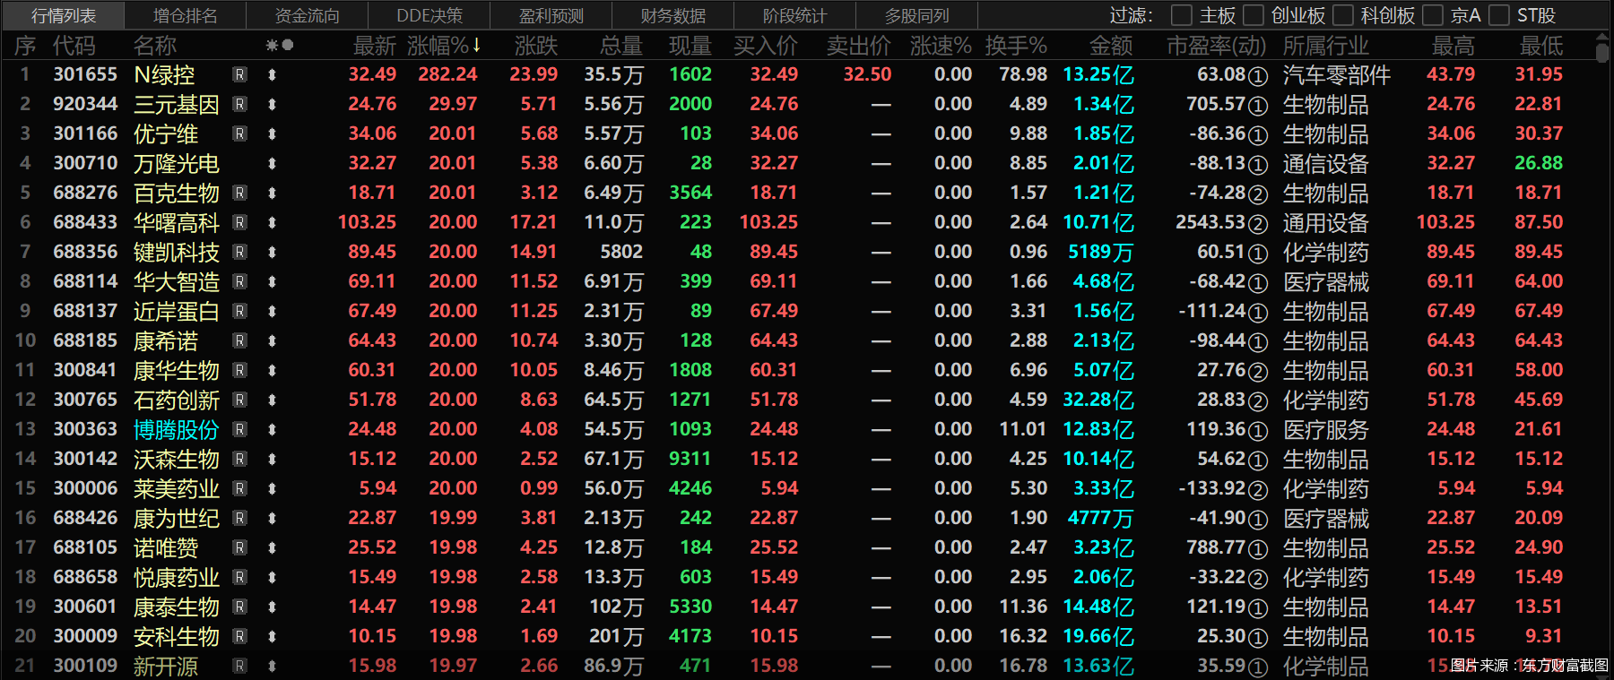
Task: Click the R badge beside 键凯科技
Action: pos(239,253)
